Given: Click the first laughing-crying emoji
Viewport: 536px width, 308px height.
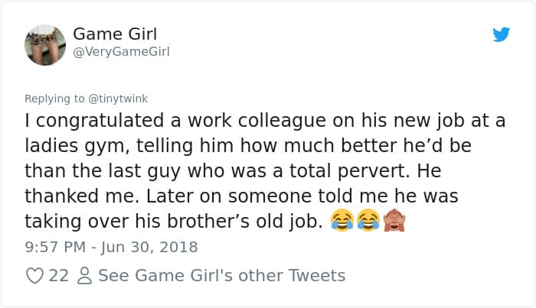Looking at the screenshot, I should (342, 222).
